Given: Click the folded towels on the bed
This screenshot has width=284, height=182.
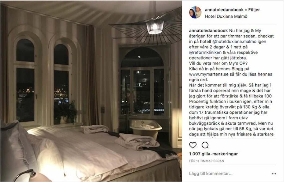Looking at the screenshot, I should pos(137,142).
